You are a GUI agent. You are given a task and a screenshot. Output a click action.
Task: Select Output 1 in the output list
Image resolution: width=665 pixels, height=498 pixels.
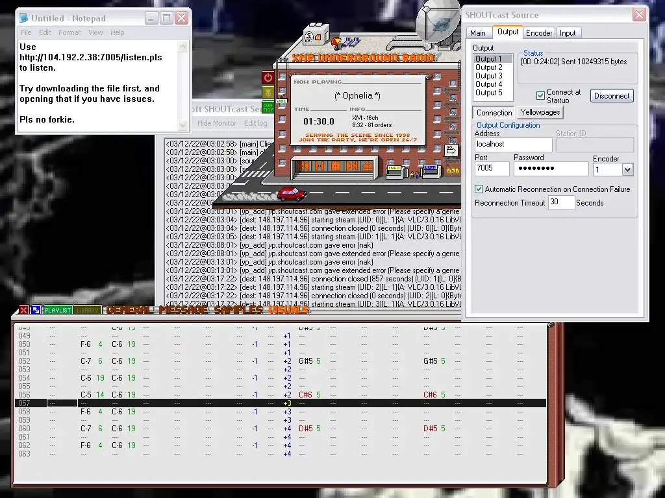pos(493,59)
